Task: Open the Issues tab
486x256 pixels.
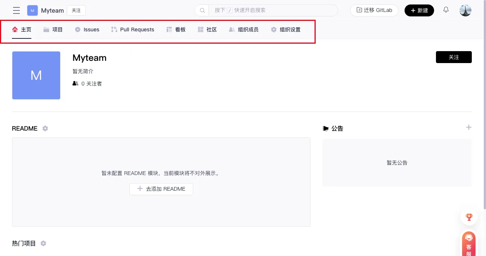Action: pyautogui.click(x=87, y=29)
